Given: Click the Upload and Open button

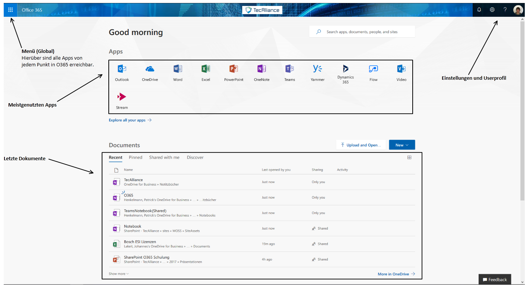Looking at the screenshot, I should (x=361, y=145).
